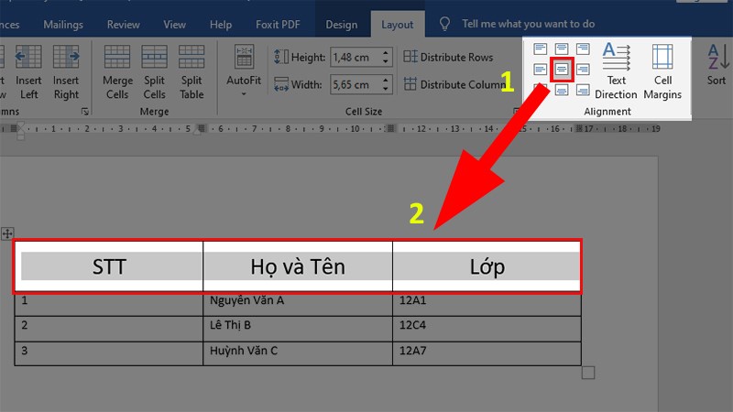Screen dimensions: 733x412
Task: Change Text Direction of the cells
Action: click(616, 71)
